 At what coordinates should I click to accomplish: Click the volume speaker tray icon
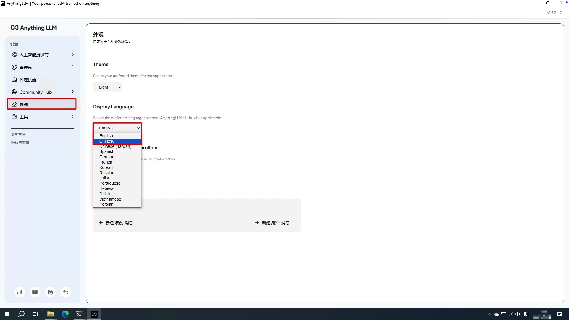(x=511, y=314)
